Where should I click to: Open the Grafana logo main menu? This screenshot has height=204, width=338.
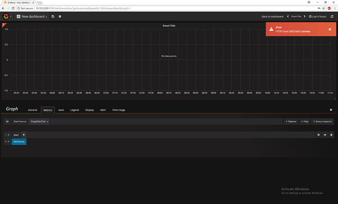pos(7,16)
